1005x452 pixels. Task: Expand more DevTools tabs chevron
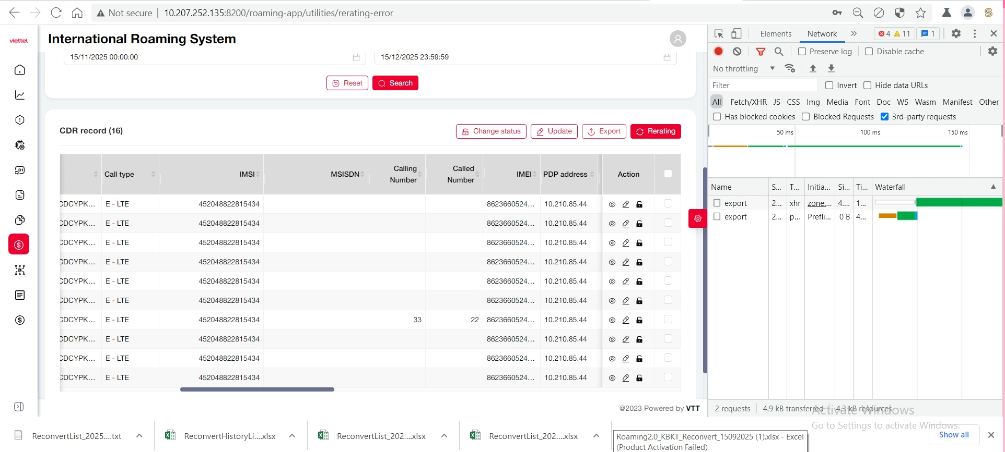coord(854,34)
